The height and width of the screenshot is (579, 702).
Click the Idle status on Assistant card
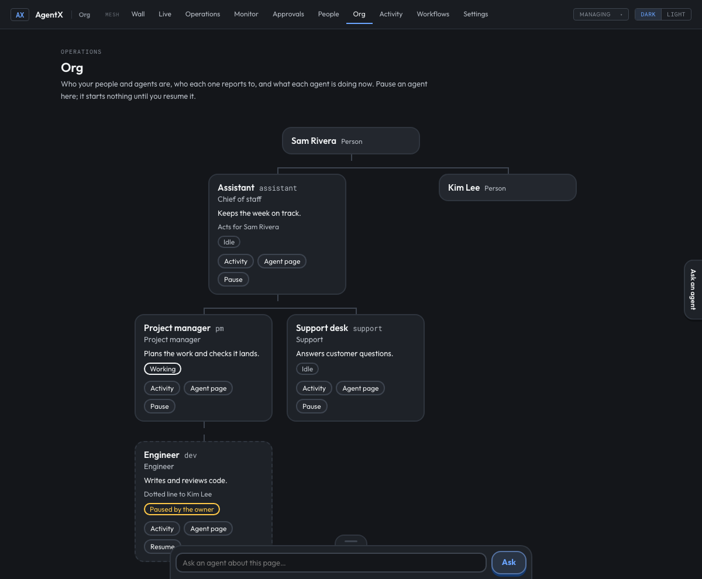tap(229, 242)
